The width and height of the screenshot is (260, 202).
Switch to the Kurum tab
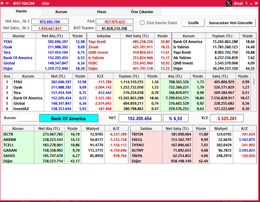(x=61, y=12)
